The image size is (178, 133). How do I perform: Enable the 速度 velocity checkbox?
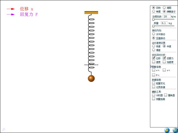pyautogui.click(x=154, y=62)
